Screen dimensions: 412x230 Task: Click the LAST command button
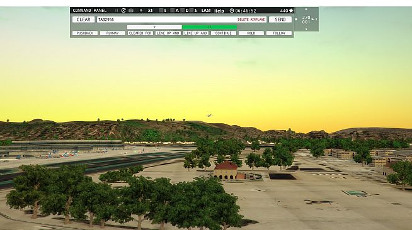point(206,11)
